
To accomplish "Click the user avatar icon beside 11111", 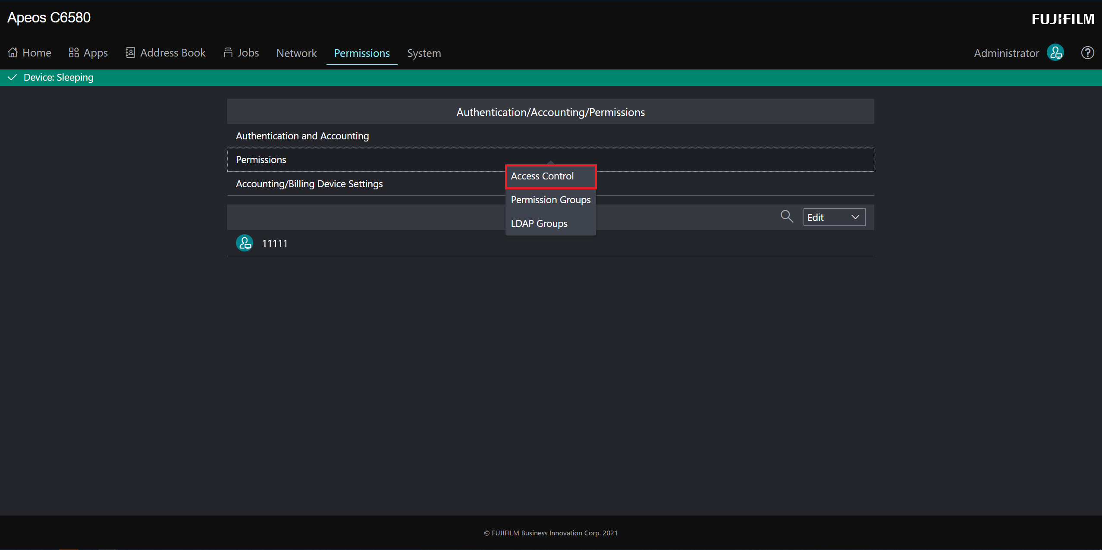I will (x=245, y=243).
